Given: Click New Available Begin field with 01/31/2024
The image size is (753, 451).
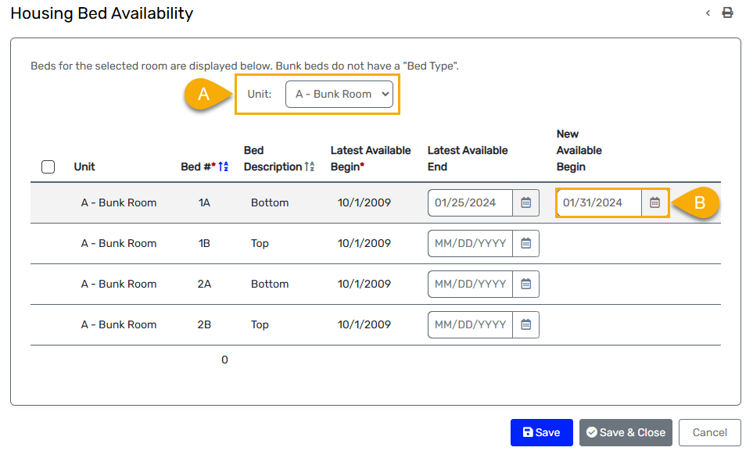Looking at the screenshot, I should 599,202.
